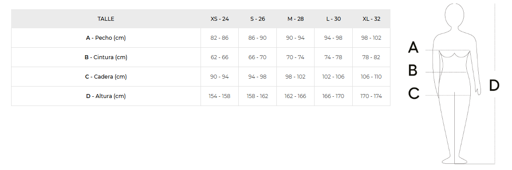The height and width of the screenshot is (170, 512).
Task: Click the 170 - 174 height cell
Action: (371, 96)
